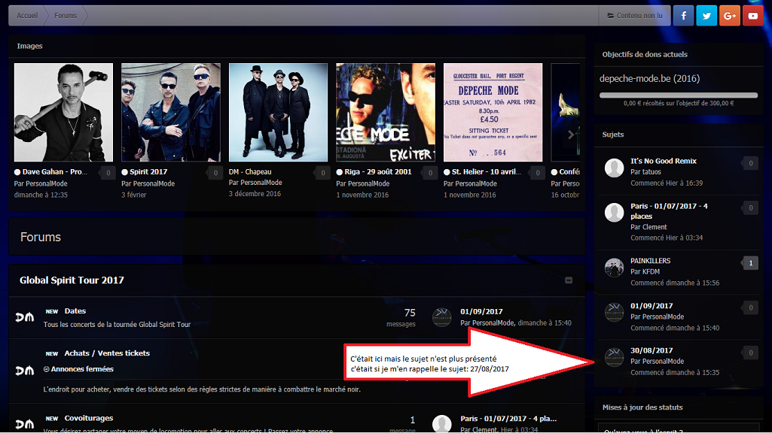Screen dimensions: 772x433
Task: Open the YouTube social icon
Action: 753,16
